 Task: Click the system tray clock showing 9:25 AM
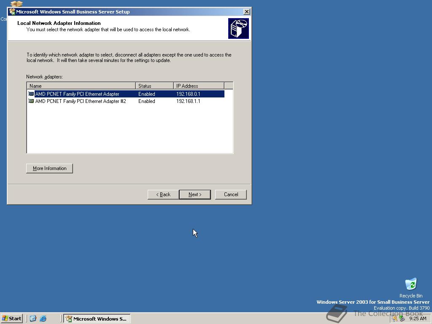[418, 319]
